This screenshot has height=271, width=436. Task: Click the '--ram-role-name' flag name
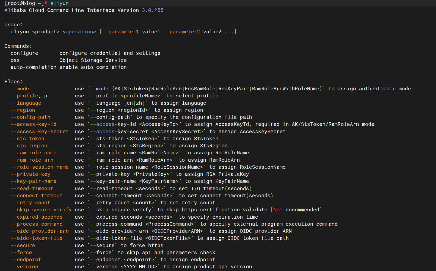[x=34, y=153]
